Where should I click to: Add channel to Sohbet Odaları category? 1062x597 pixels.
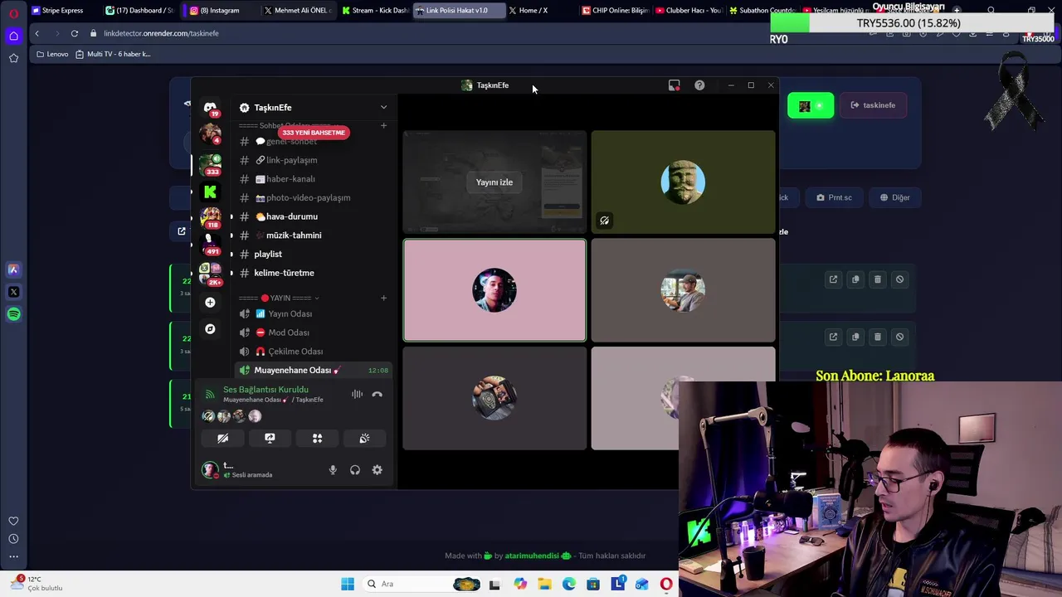click(x=383, y=126)
